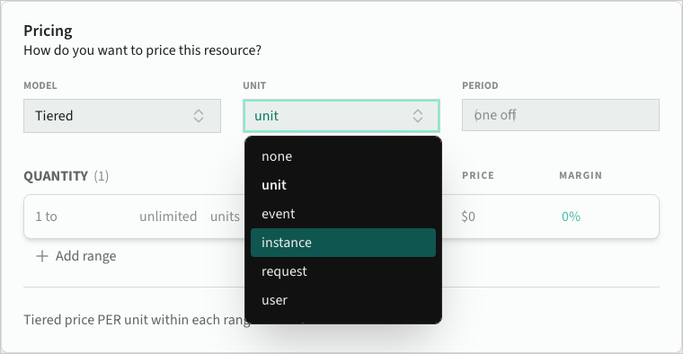Click the one off period field
Image resolution: width=683 pixels, height=354 pixels.
tap(561, 115)
